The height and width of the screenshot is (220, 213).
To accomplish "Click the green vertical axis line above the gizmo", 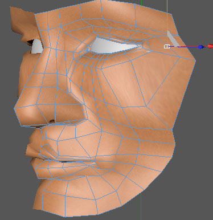I will (x=167, y=22).
